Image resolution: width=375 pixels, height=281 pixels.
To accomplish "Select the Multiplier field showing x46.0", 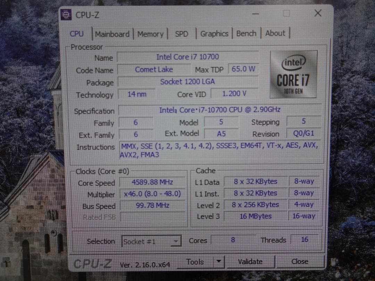I will pyautogui.click(x=152, y=194).
